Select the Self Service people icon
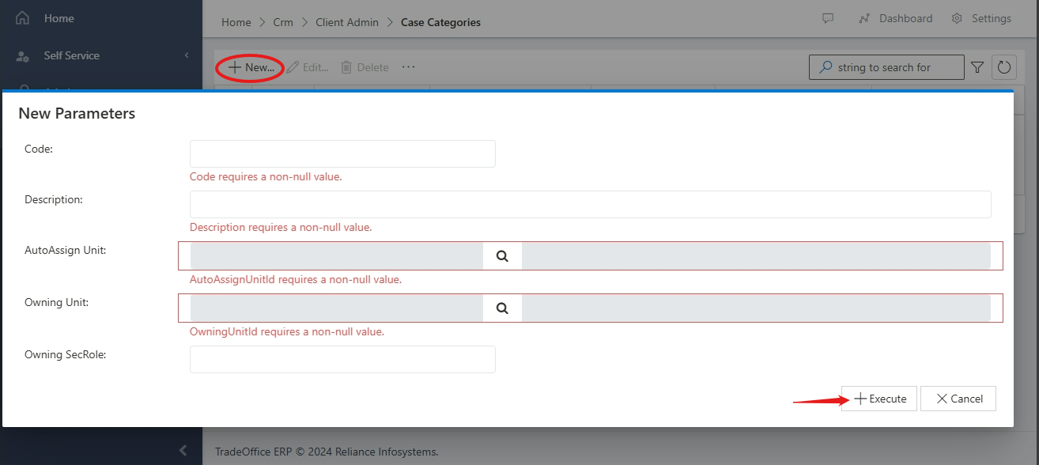The height and width of the screenshot is (465, 1039). (x=23, y=55)
